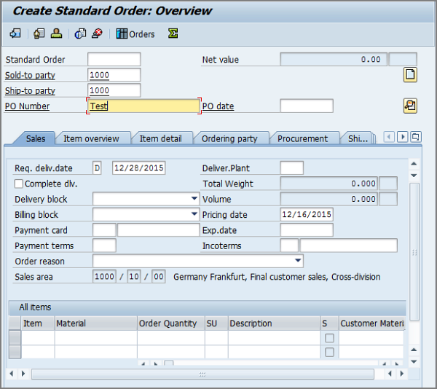Open header details toolbar icon
The image size is (437, 389).
(39, 34)
